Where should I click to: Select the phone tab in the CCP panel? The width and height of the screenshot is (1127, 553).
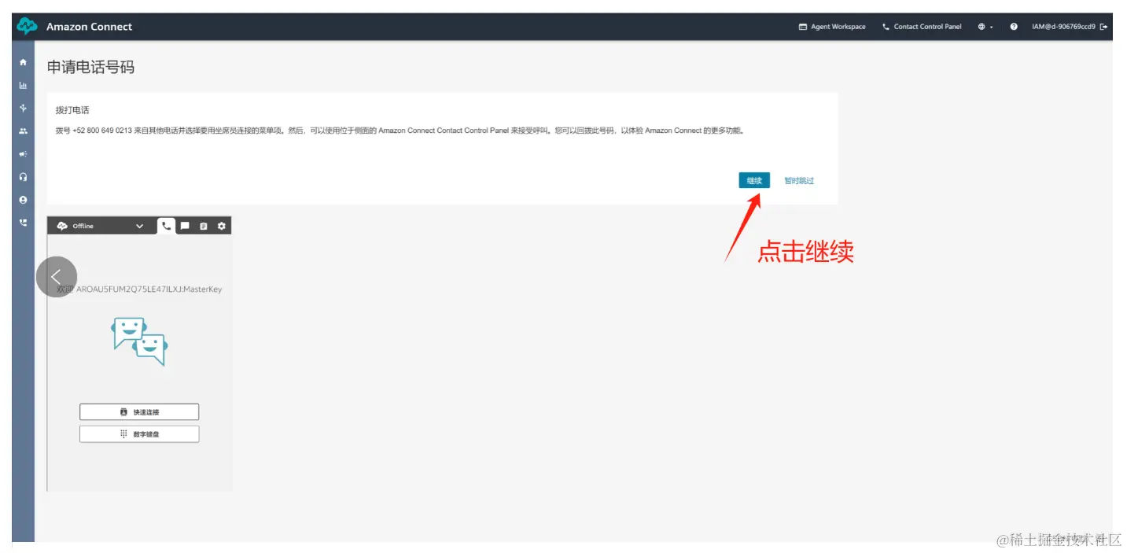click(166, 226)
